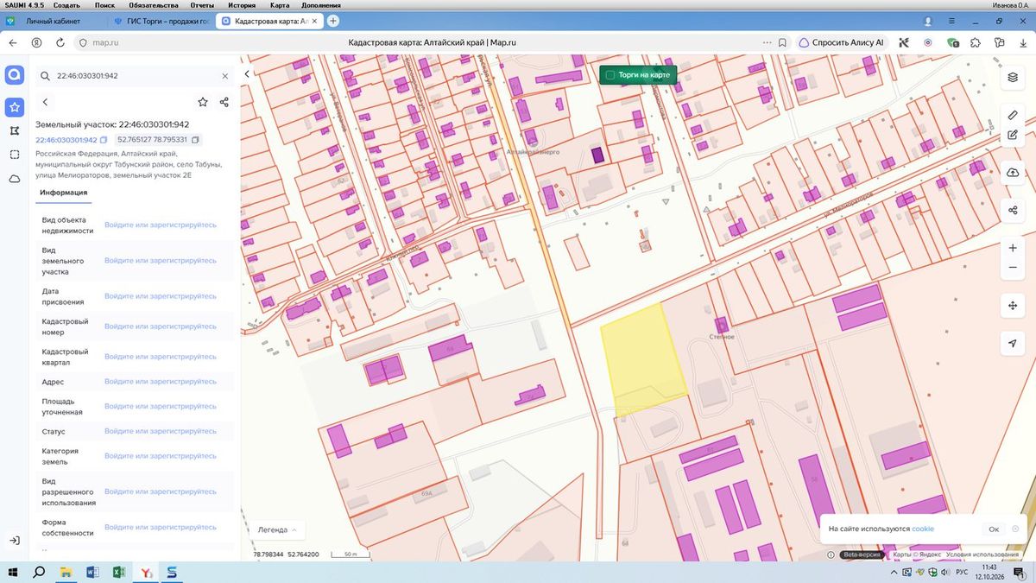Launch Excel from the Windows taskbar

[120, 572]
